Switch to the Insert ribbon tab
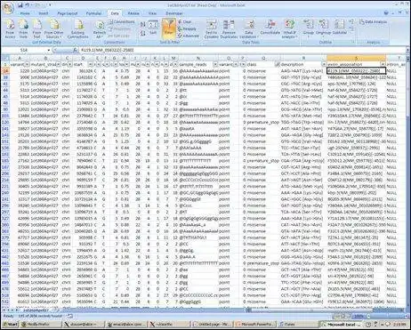The height and width of the screenshot is (330, 411). 44,13
